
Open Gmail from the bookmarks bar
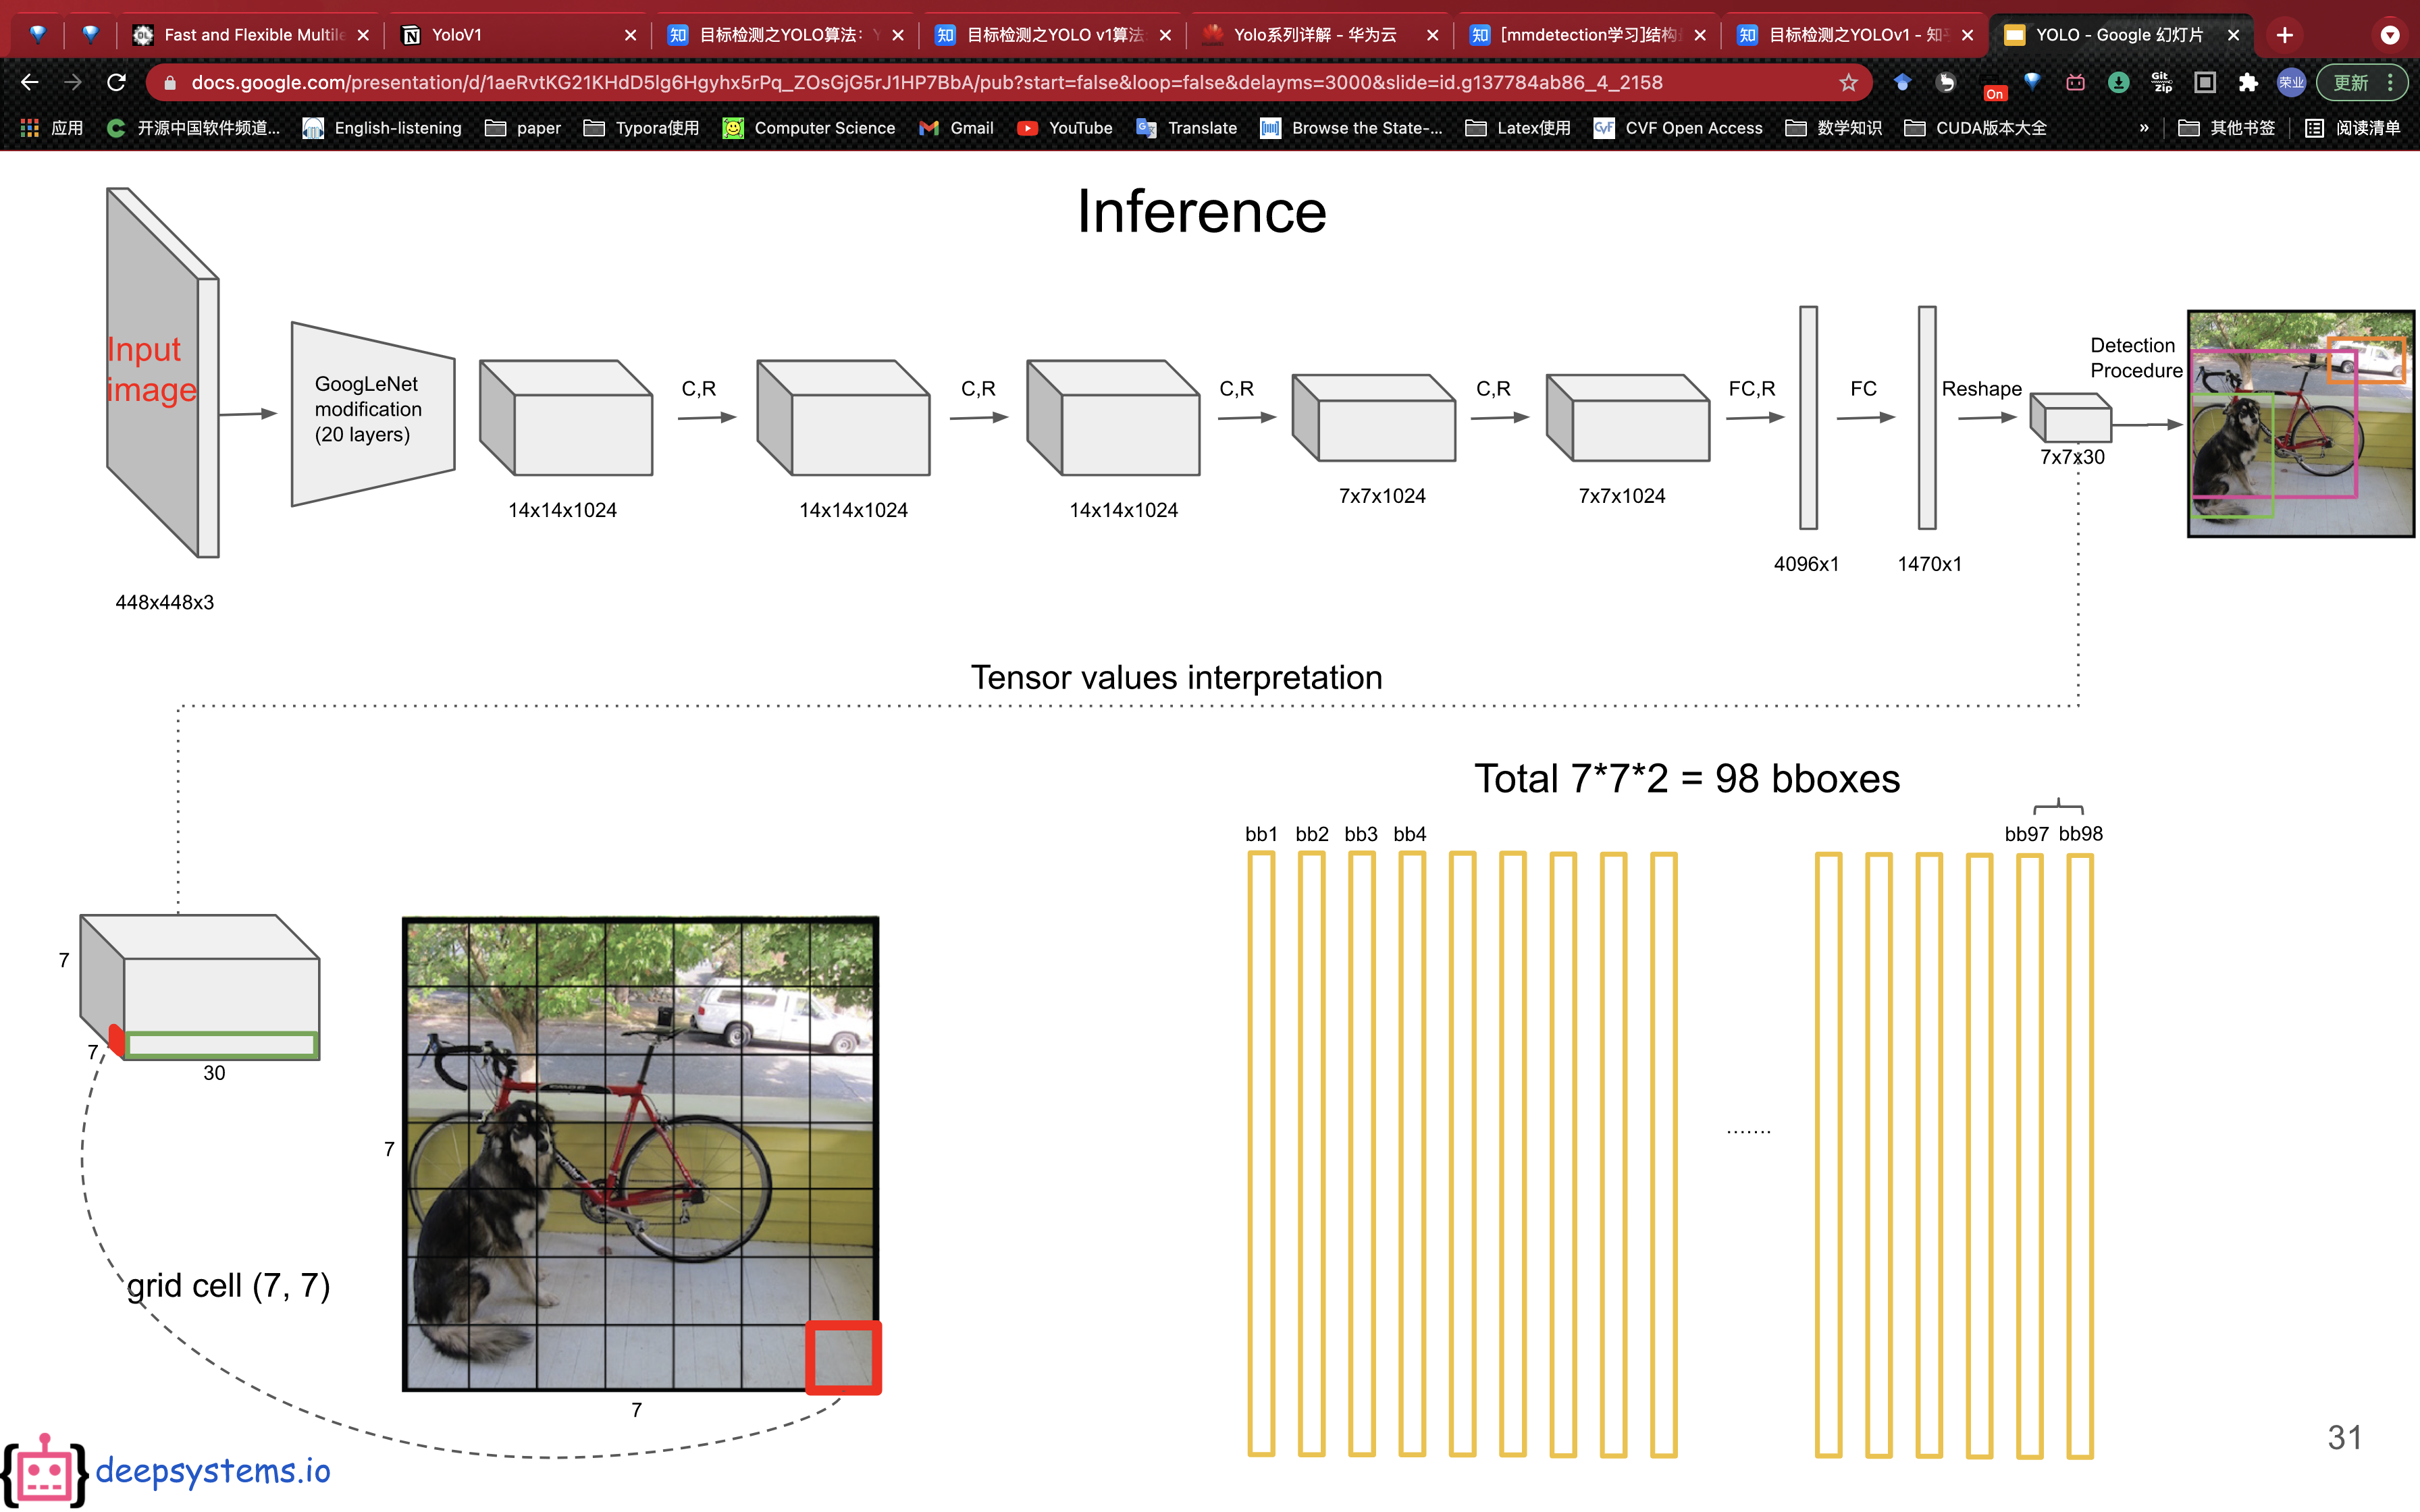coord(956,128)
